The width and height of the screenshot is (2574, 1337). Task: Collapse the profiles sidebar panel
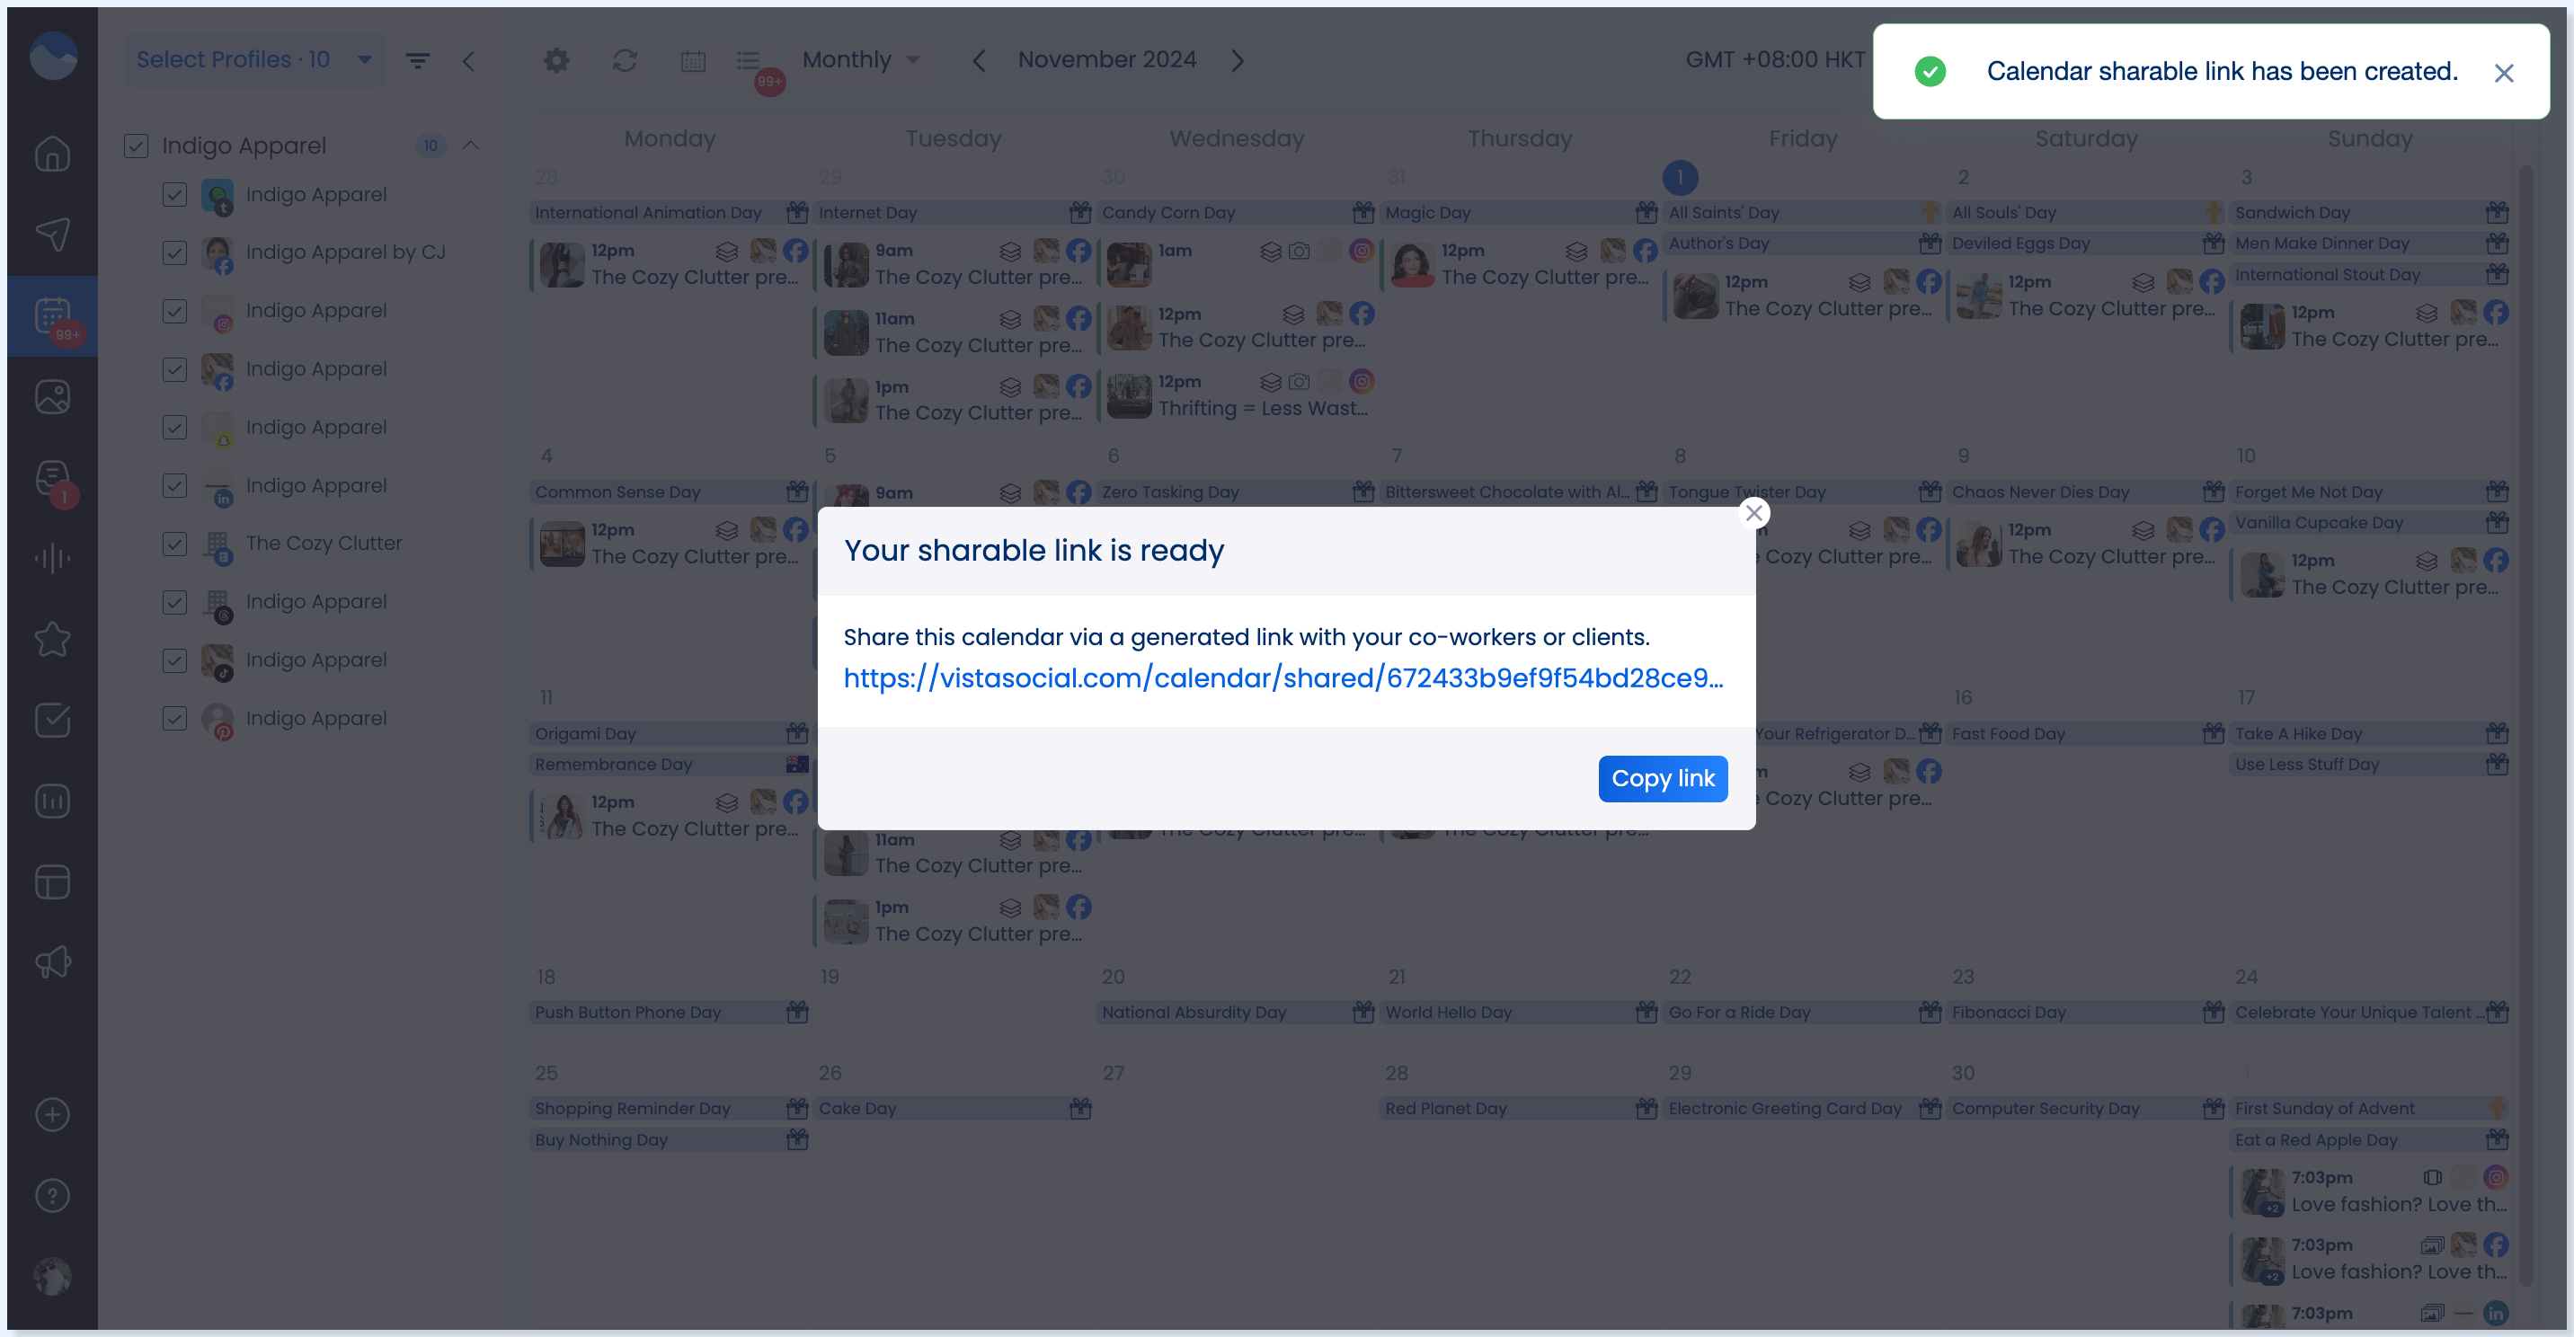point(468,61)
